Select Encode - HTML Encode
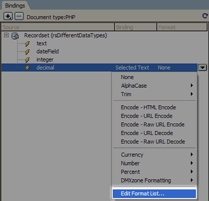 [x=154, y=107]
